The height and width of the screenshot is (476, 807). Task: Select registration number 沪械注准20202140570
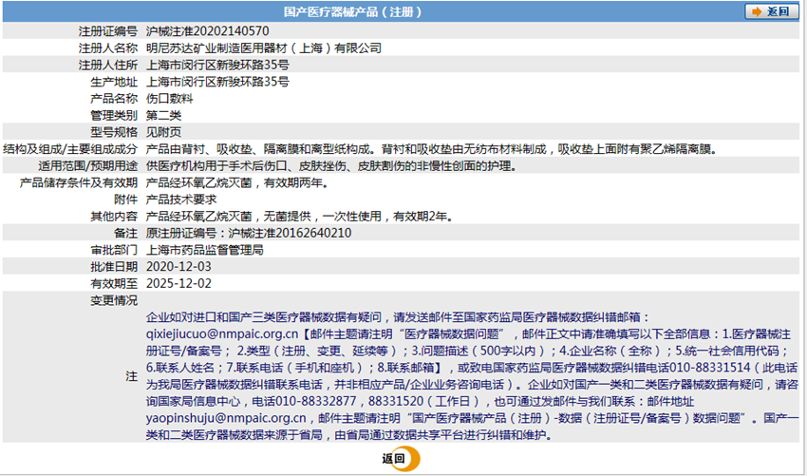[207, 31]
